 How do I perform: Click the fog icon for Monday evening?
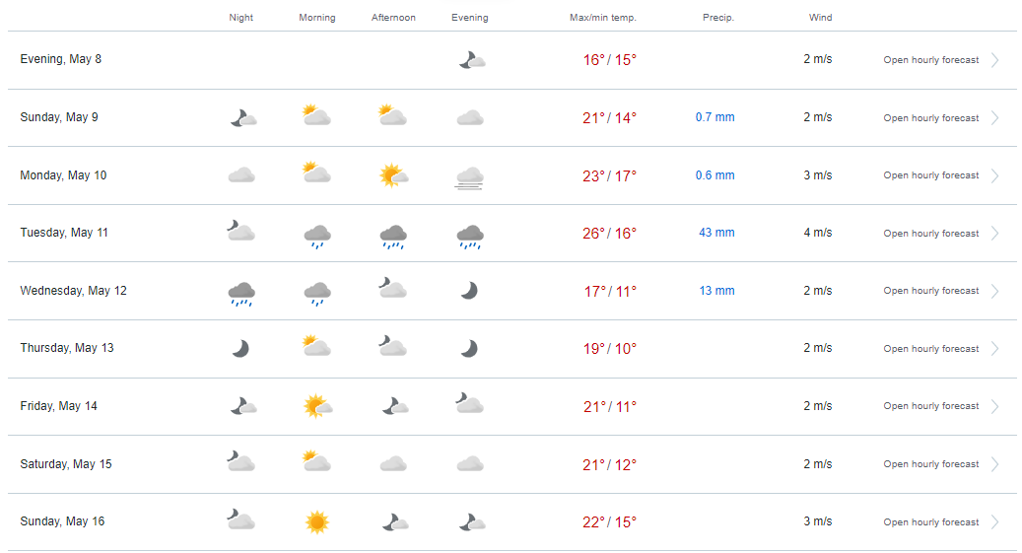point(469,178)
